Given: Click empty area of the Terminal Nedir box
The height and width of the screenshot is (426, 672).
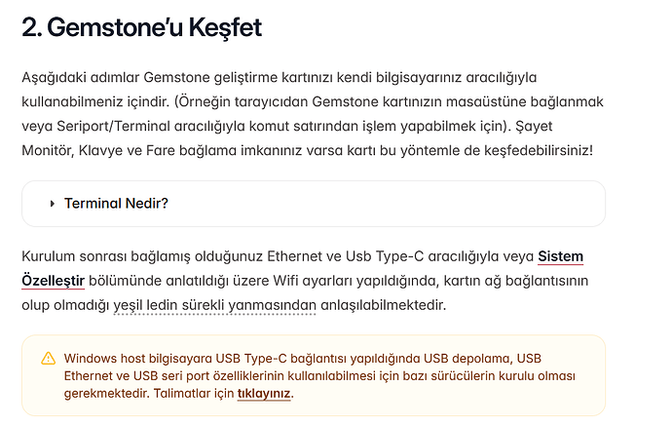Looking at the screenshot, I should 390,204.
